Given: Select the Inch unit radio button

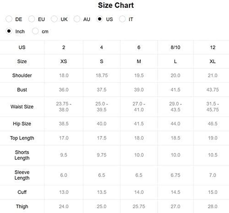Looking at the screenshot, I should tap(9, 31).
